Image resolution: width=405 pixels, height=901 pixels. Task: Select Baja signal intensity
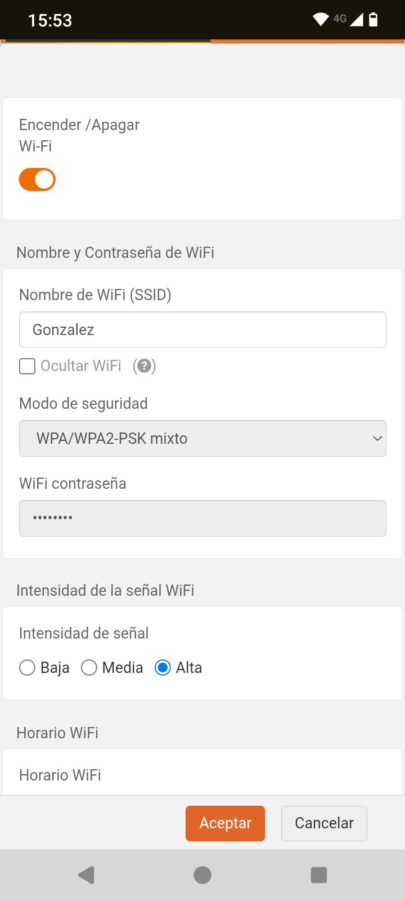[27, 668]
